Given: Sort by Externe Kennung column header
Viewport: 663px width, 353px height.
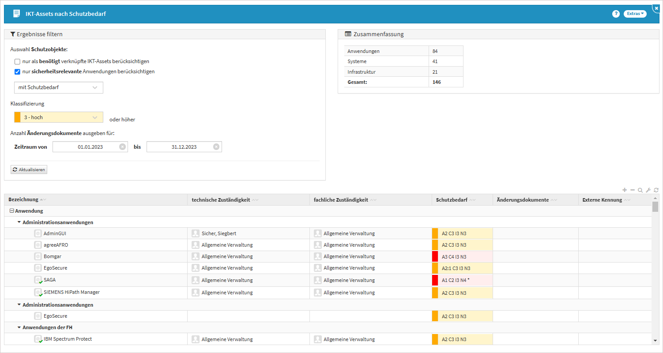Looking at the screenshot, I should click(x=602, y=200).
